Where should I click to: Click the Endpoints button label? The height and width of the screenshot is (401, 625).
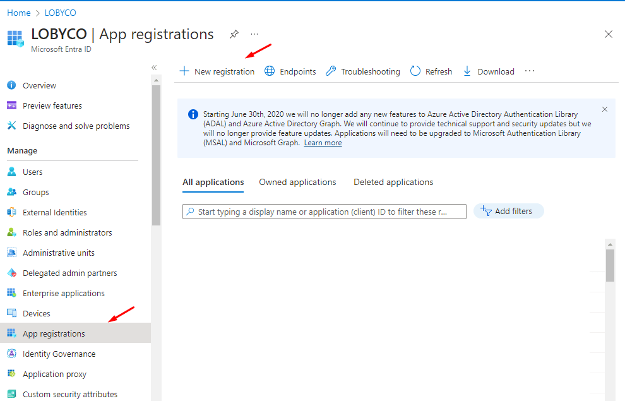(298, 72)
